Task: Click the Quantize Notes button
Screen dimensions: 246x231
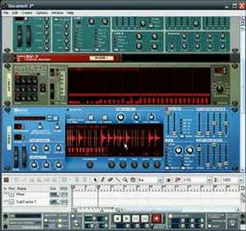Action: (216, 180)
